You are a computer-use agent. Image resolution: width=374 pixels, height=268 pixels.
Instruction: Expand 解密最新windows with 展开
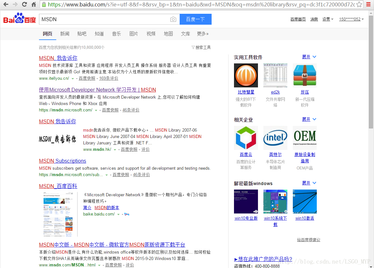click(x=309, y=183)
